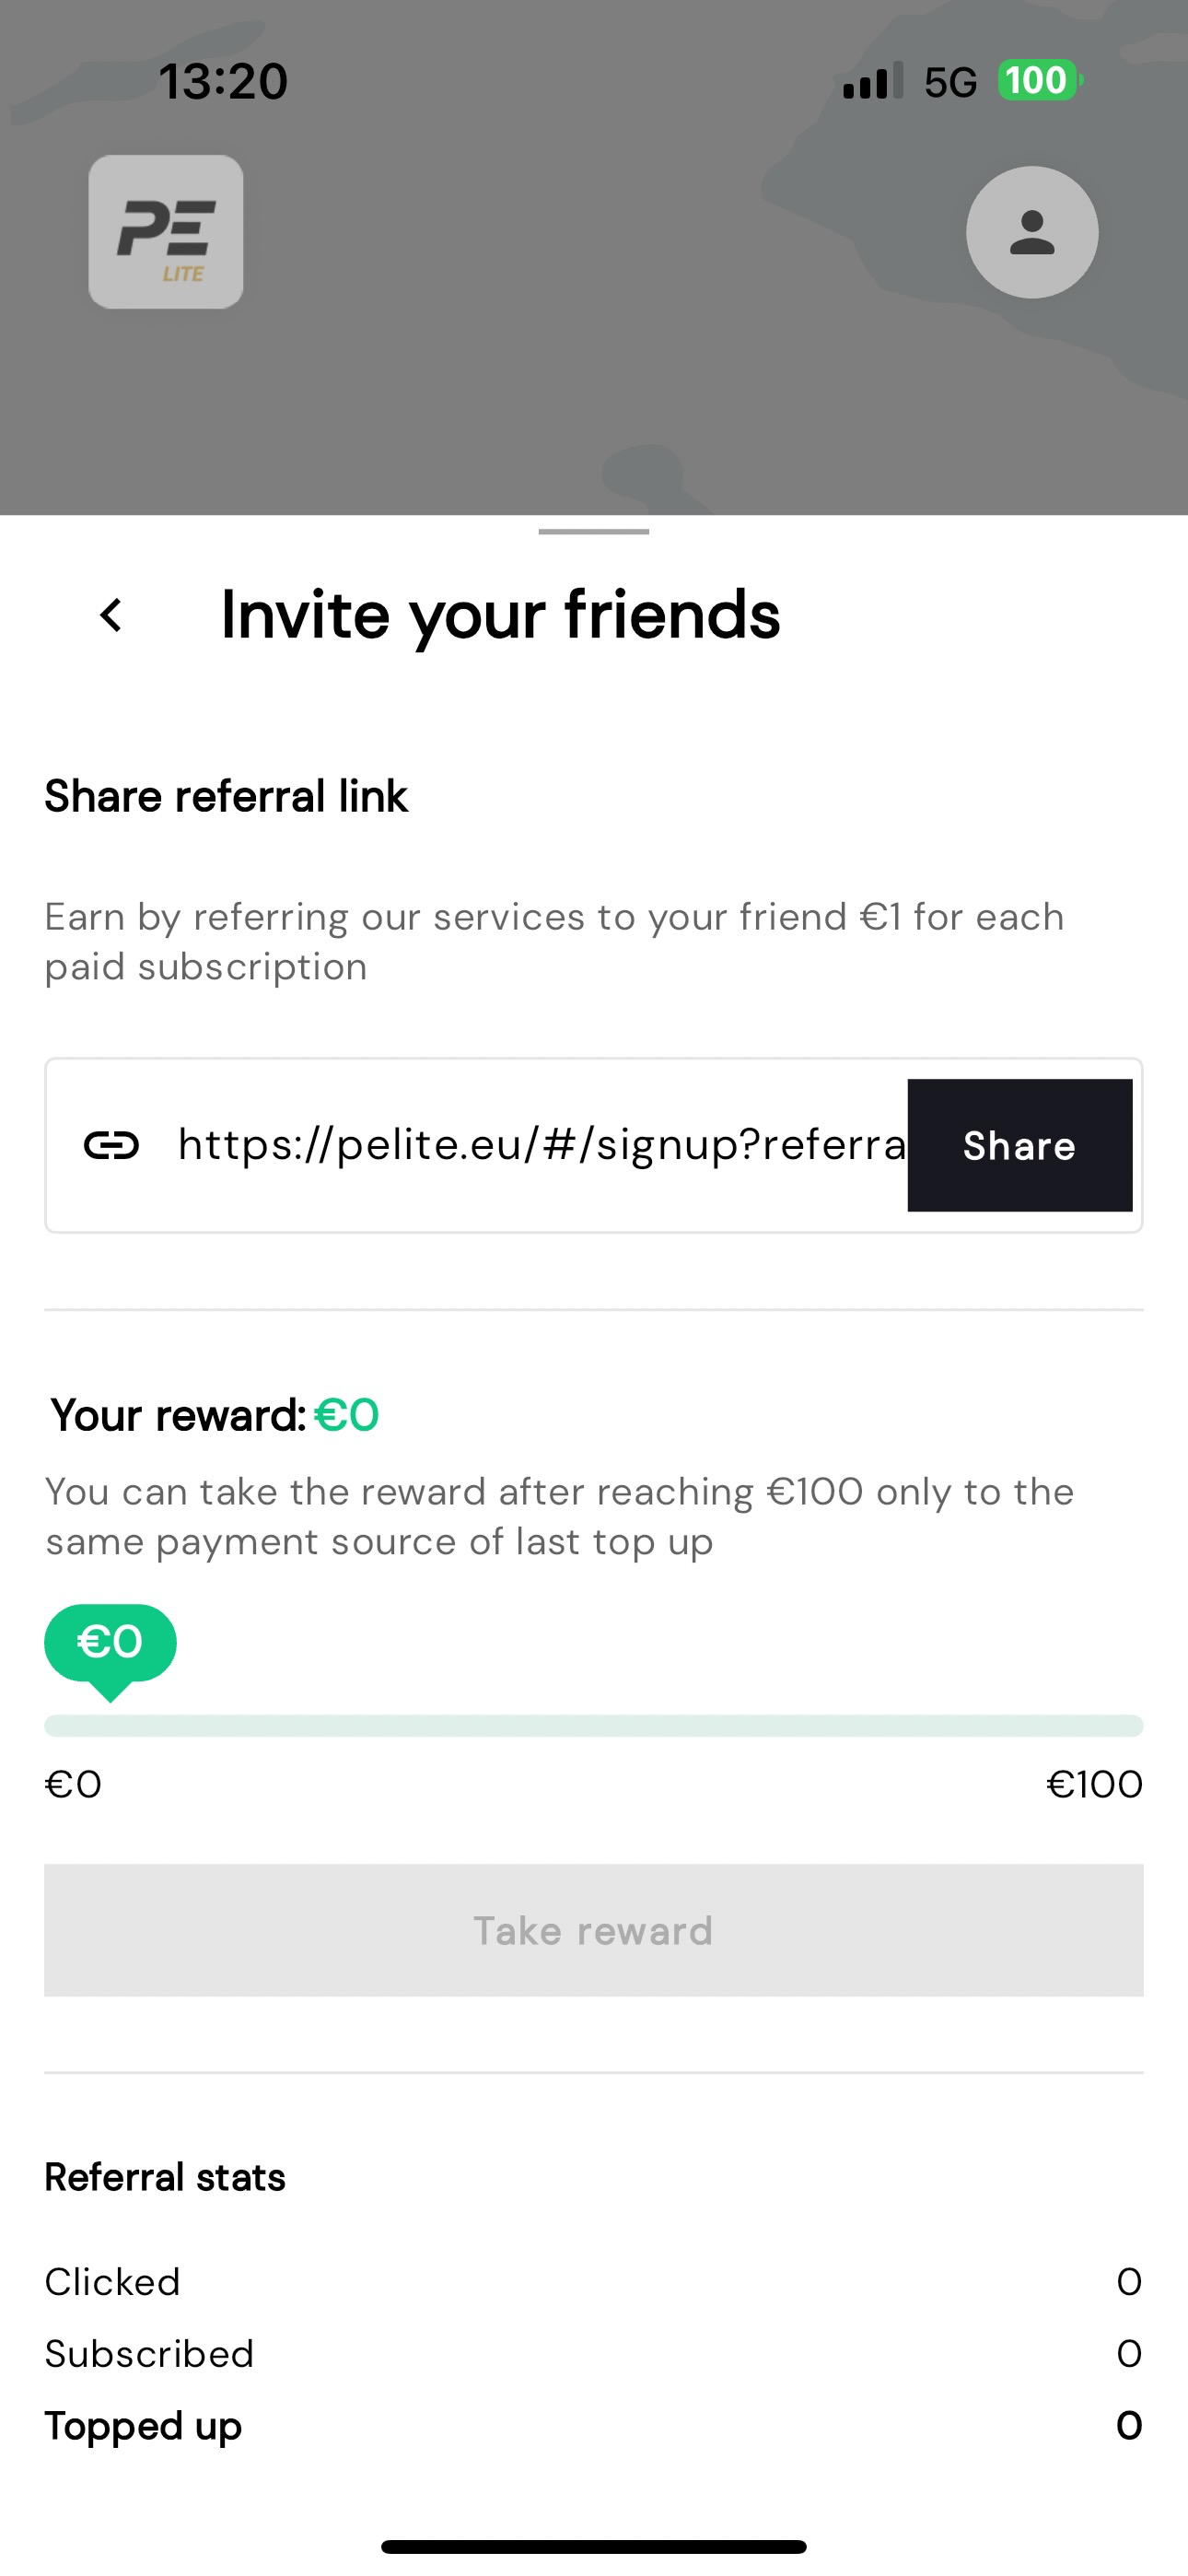This screenshot has width=1188, height=2576.
Task: Tap the cellular signal bars icon
Action: (873, 80)
